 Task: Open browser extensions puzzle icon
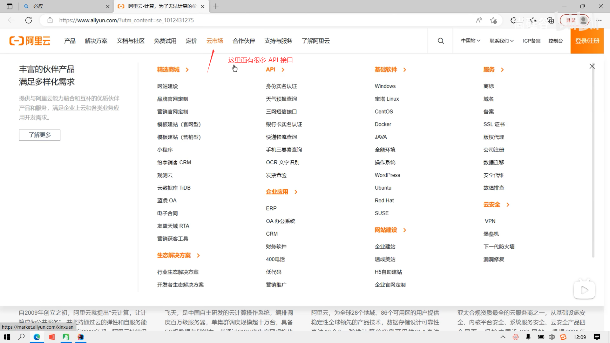(x=513, y=20)
